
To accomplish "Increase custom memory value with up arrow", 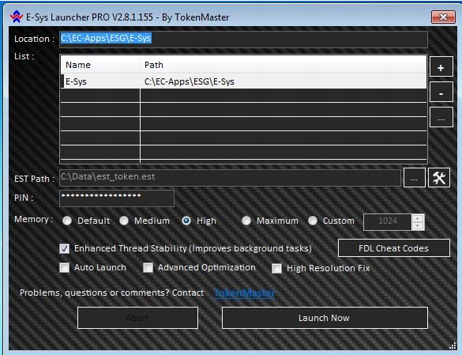I will (418, 218).
